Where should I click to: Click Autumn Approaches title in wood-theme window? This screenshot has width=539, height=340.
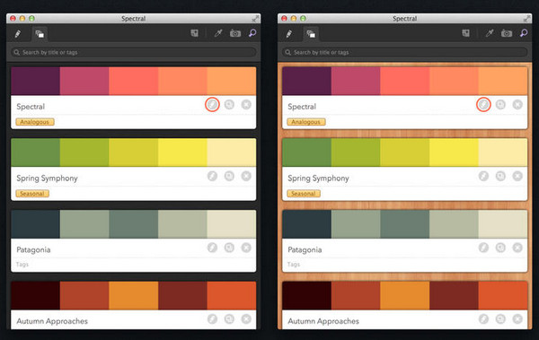click(323, 321)
